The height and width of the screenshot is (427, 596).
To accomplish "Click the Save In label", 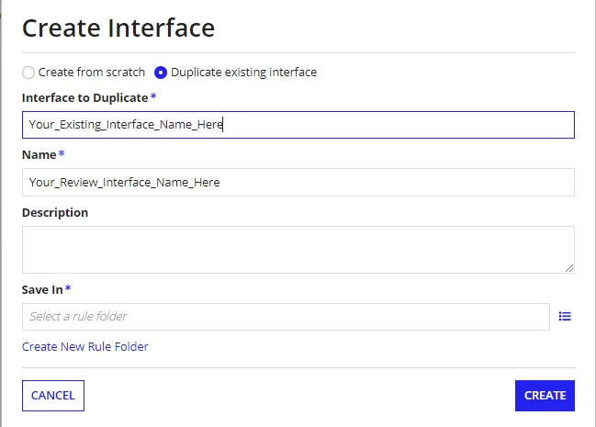I will [42, 290].
